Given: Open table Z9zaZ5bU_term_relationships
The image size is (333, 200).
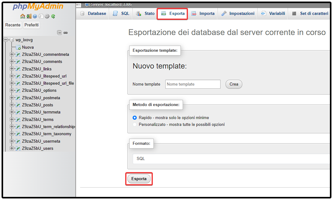Looking at the screenshot, I should click(48, 127).
